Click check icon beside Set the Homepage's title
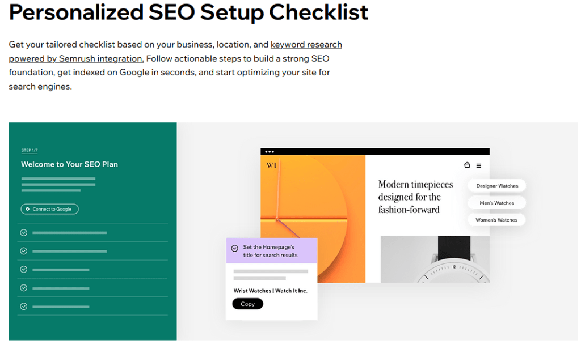Screen dimensions: 581x349 (x=234, y=248)
